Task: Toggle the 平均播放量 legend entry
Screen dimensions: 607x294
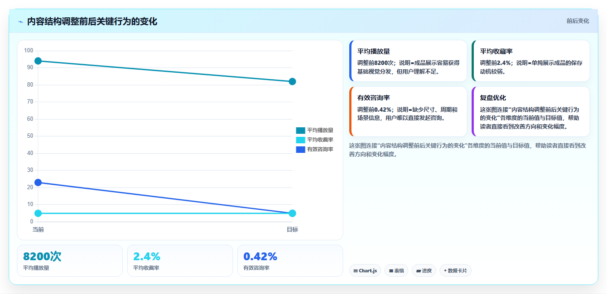Action: (x=315, y=130)
